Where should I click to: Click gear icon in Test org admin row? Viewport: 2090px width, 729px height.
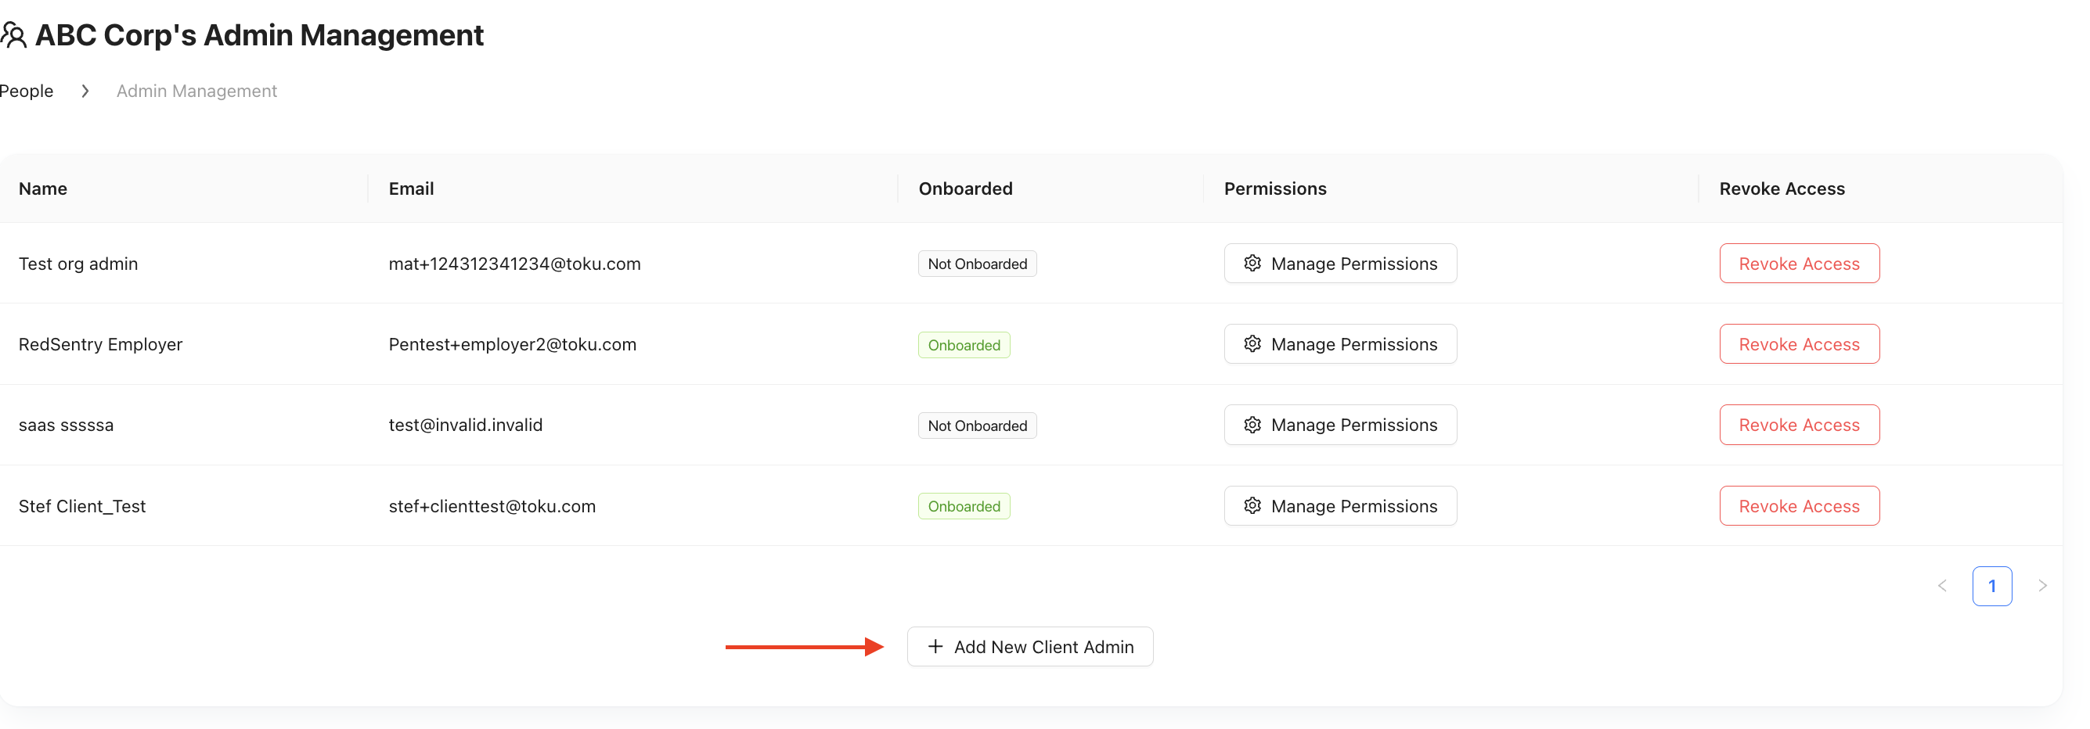(x=1252, y=264)
